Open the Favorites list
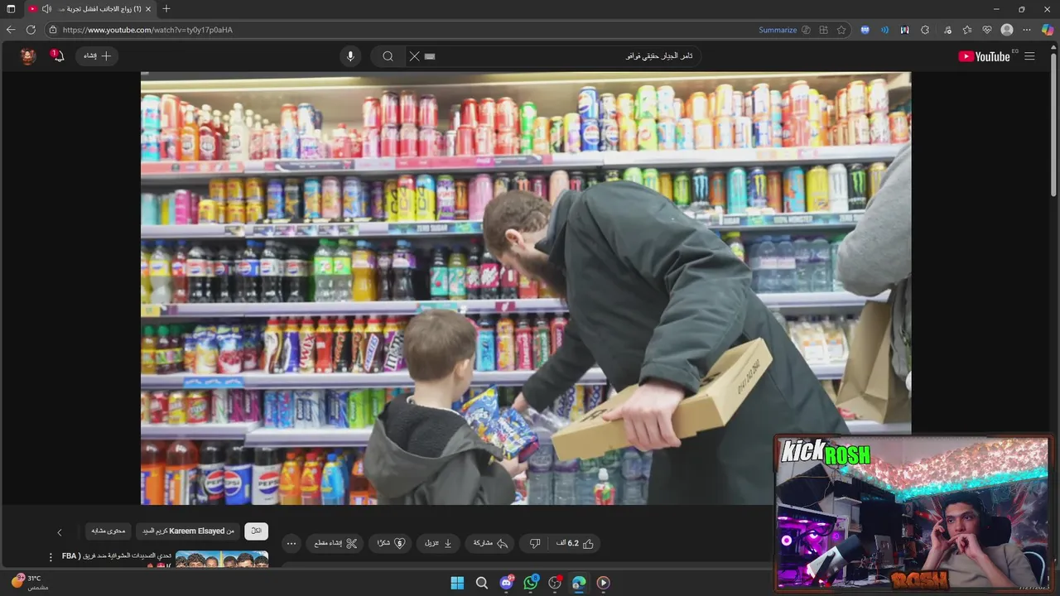Screen dimensions: 1060x596 [967, 30]
